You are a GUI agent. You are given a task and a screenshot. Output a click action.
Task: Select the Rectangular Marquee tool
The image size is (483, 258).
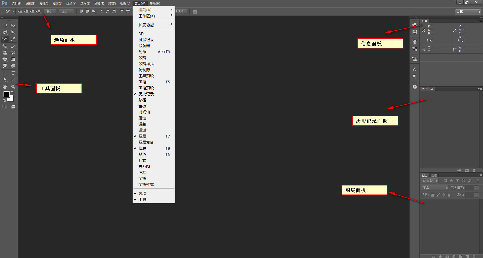pos(5,26)
